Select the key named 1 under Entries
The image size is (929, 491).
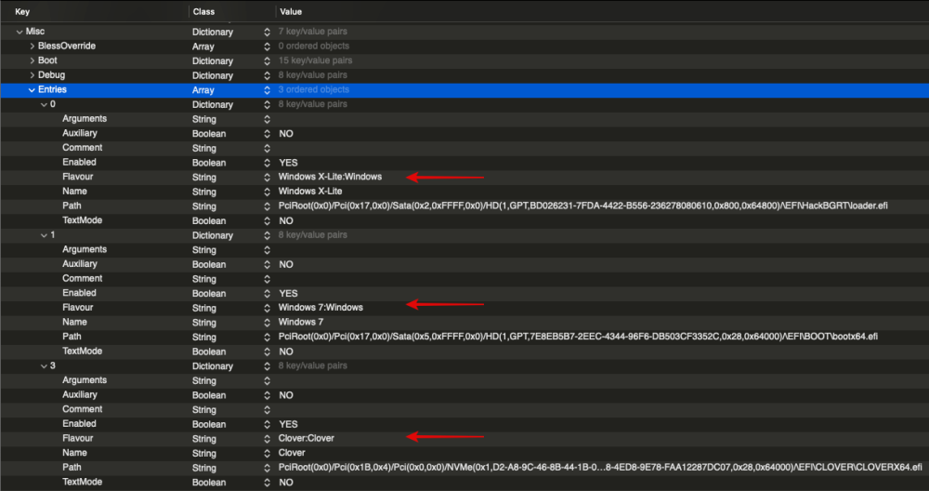(x=53, y=235)
